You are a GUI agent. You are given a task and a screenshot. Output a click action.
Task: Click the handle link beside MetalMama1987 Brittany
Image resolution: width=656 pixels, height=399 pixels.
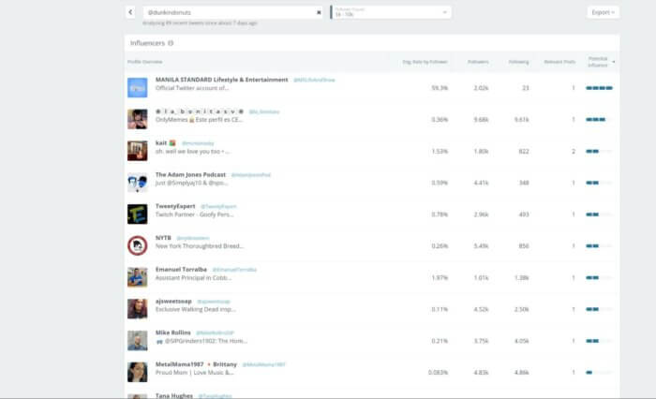click(264, 364)
